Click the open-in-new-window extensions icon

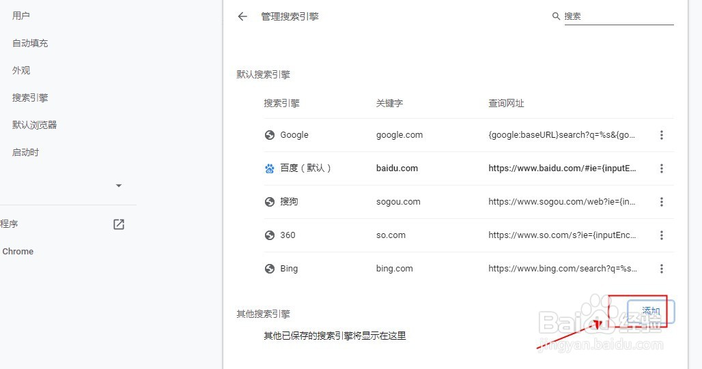119,224
